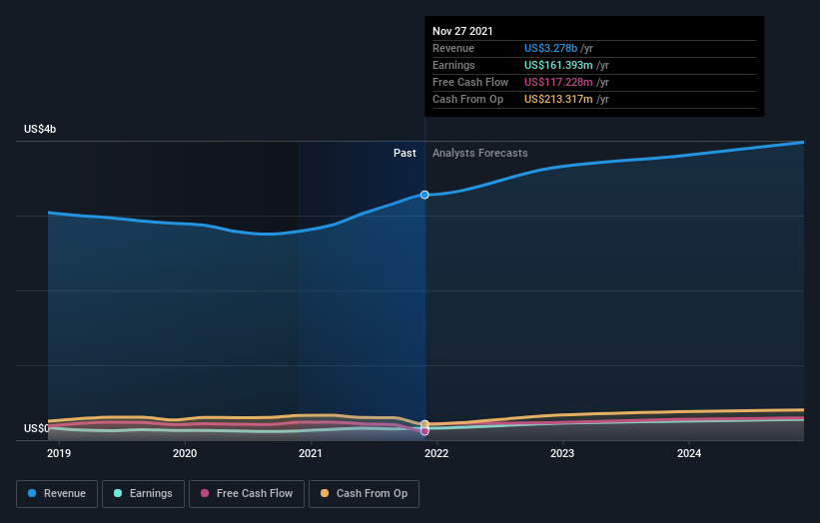Select the 2024 x-axis label
The image size is (820, 523).
tap(689, 453)
